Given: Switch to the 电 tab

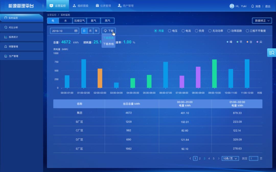Looking at the screenshot, I should coord(53,21).
